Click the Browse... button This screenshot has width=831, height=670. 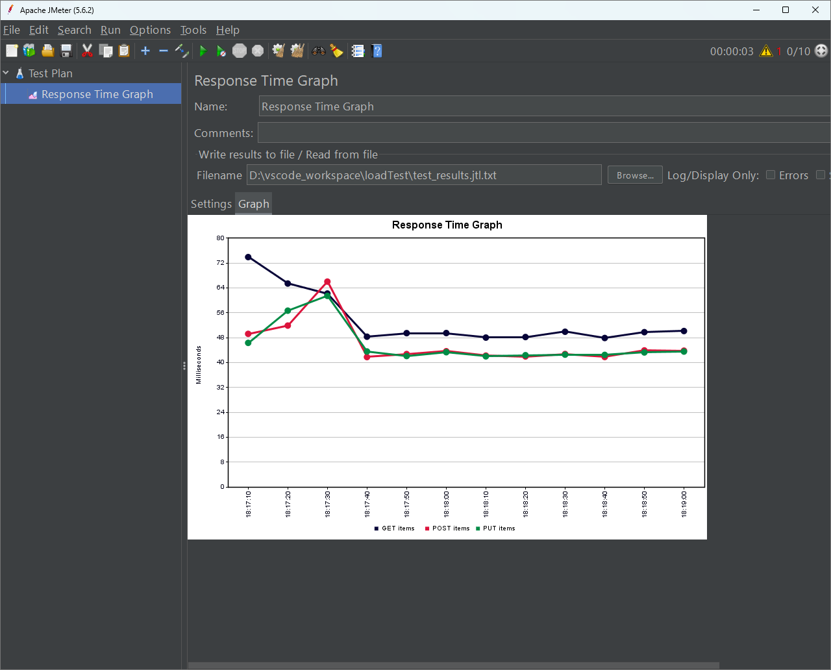(635, 175)
